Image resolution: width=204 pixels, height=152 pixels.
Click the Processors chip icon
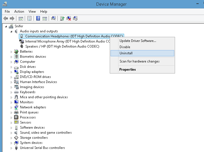coord(16,117)
